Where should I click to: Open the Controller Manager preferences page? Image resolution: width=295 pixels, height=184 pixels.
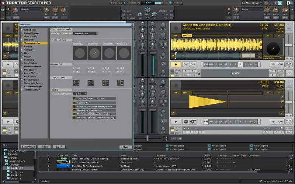[x=33, y=86]
